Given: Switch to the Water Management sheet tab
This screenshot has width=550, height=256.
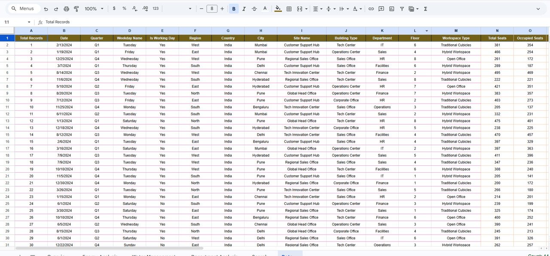Looking at the screenshot, I should [x=154, y=254].
